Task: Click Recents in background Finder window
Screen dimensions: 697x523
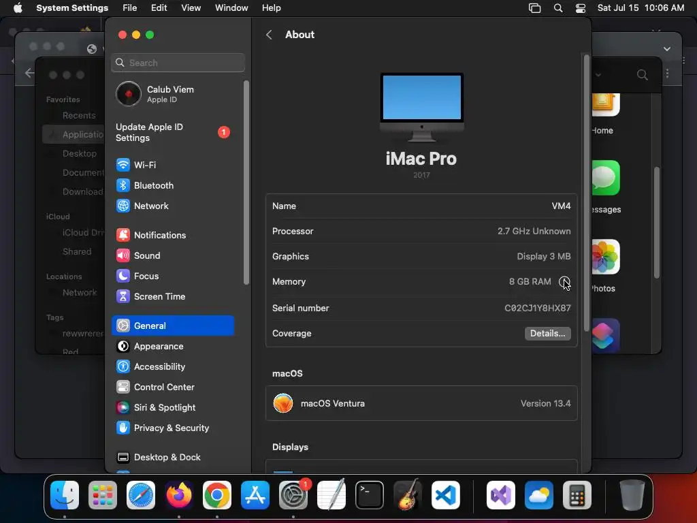Action: (x=79, y=116)
